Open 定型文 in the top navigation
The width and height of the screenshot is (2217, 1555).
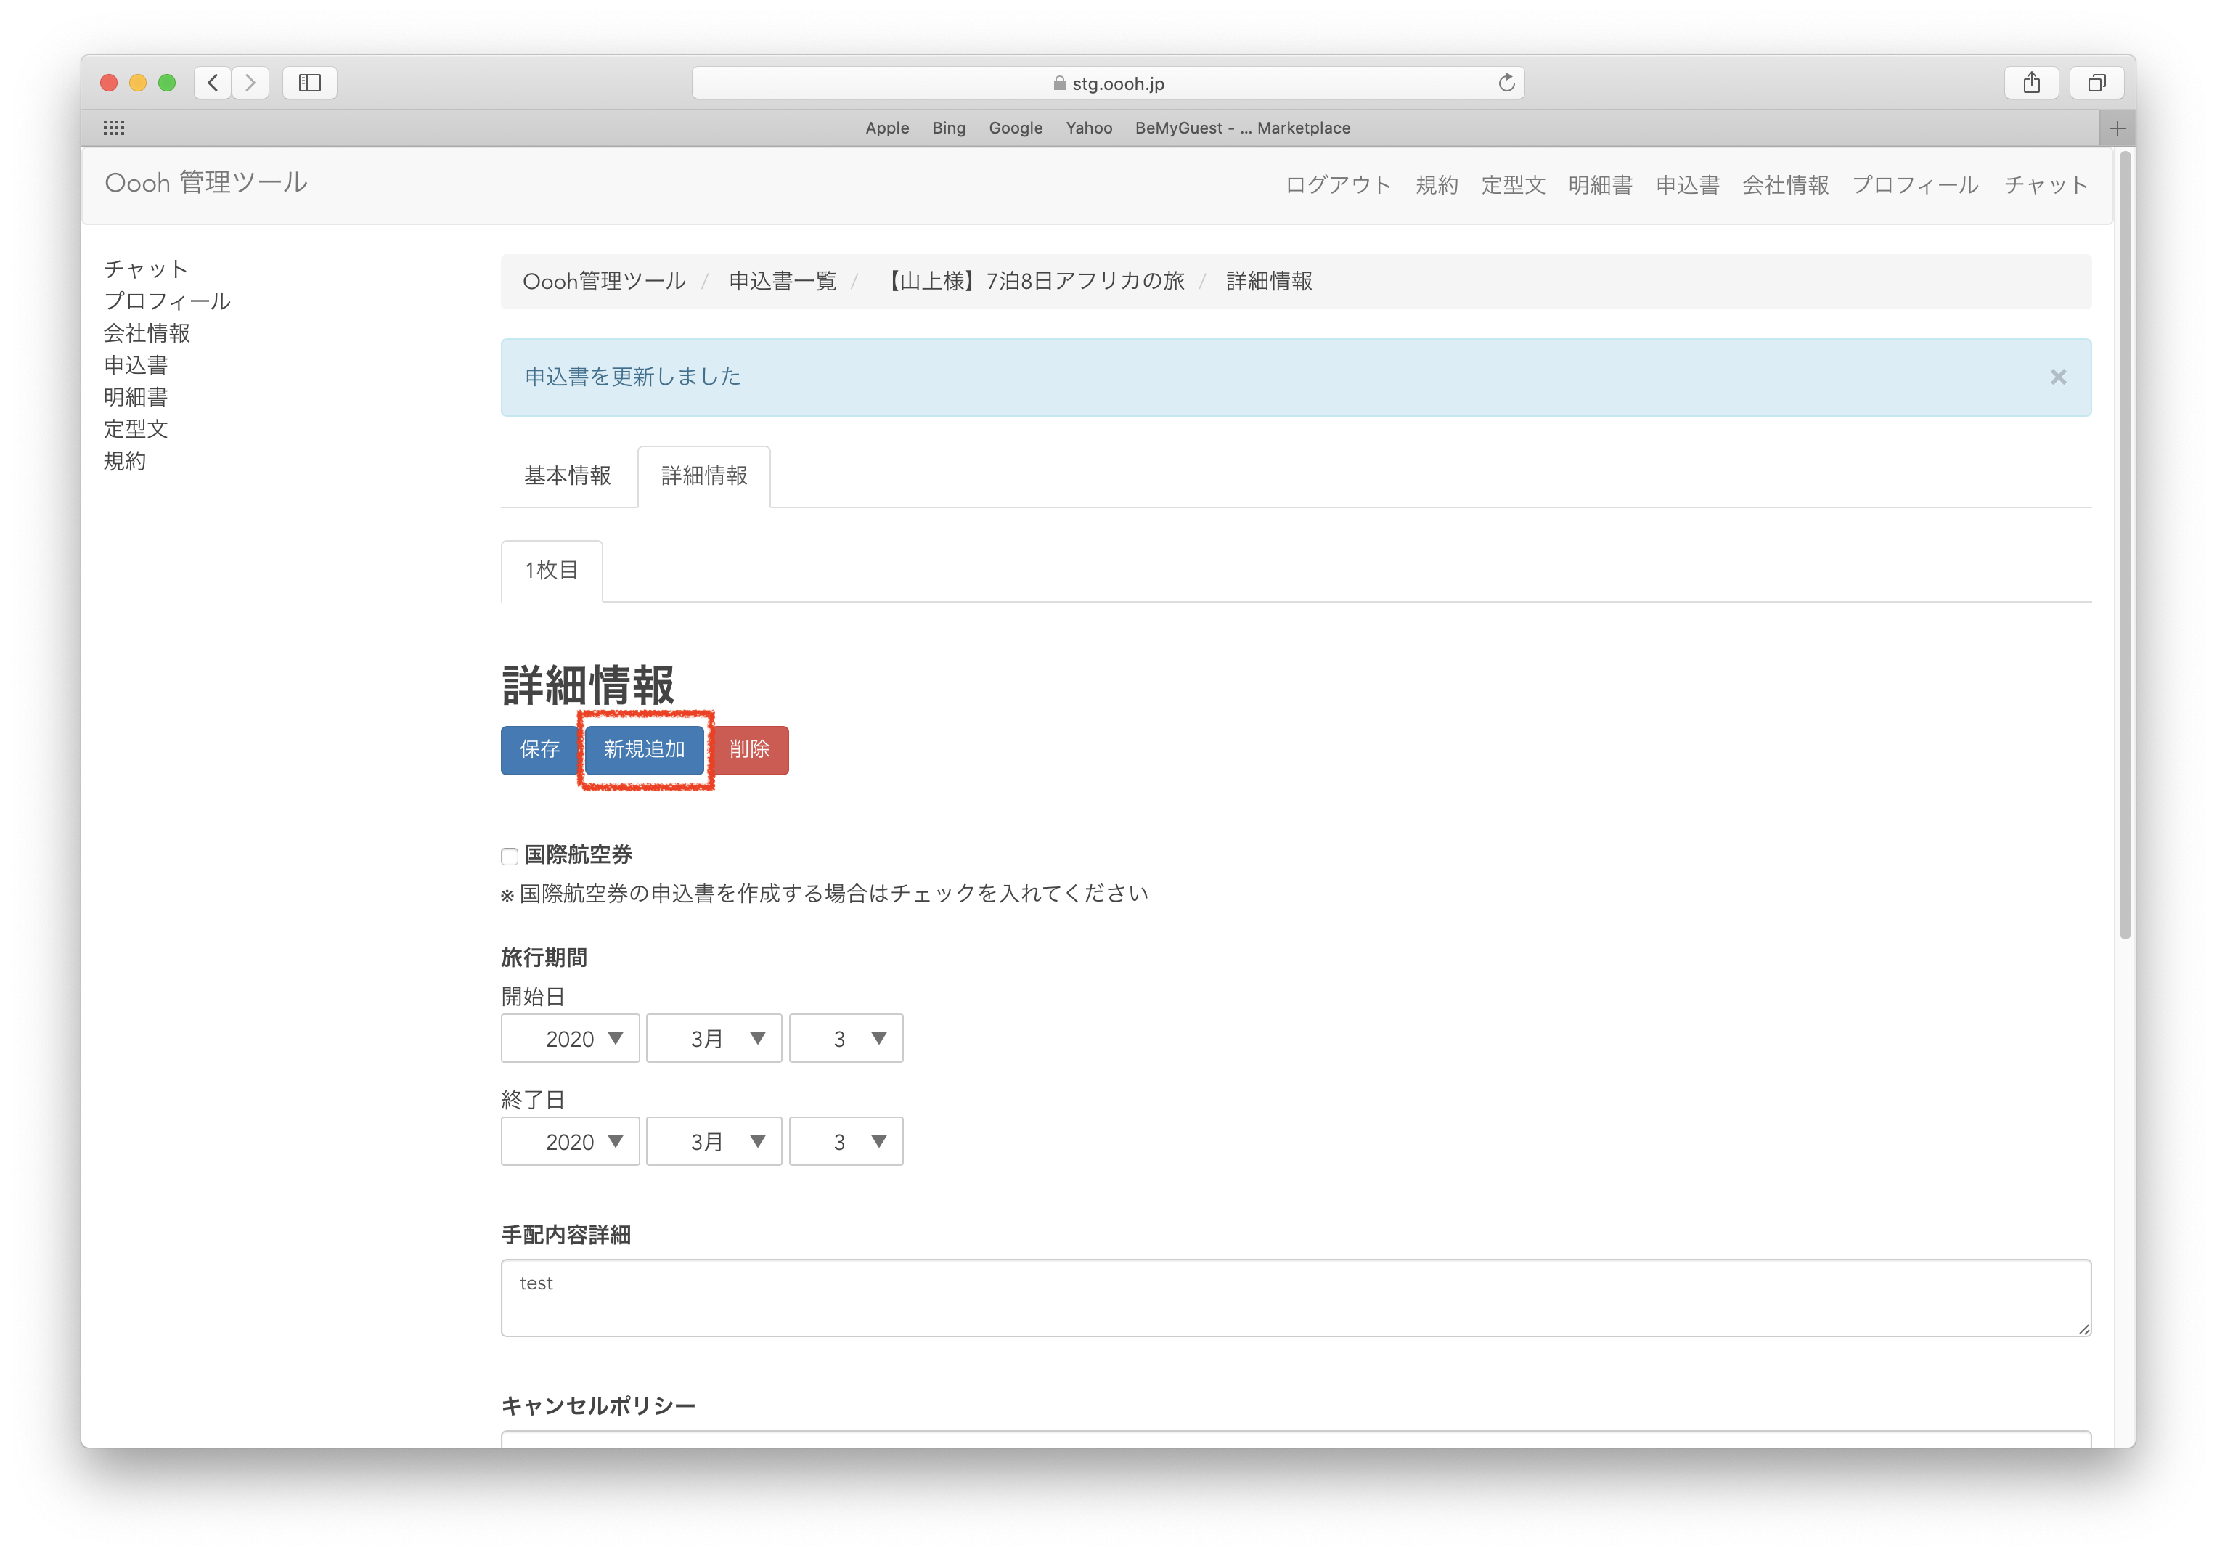pos(1513,184)
